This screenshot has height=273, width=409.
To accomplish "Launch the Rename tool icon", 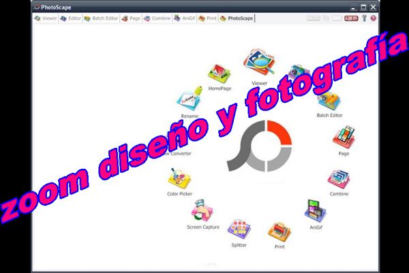I will [x=190, y=99].
